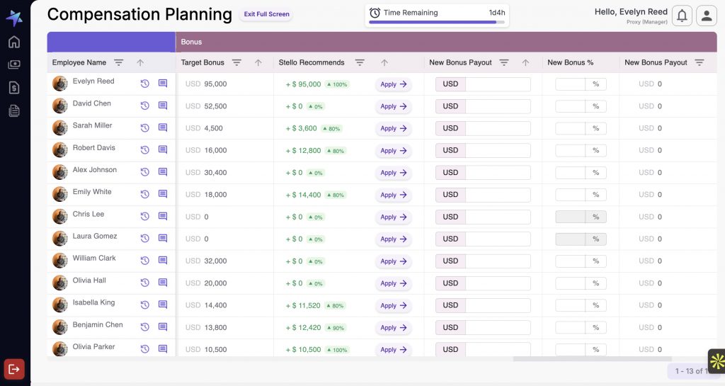Click William Clark's New Bonus % field
The width and height of the screenshot is (725, 386).
click(x=571, y=261)
